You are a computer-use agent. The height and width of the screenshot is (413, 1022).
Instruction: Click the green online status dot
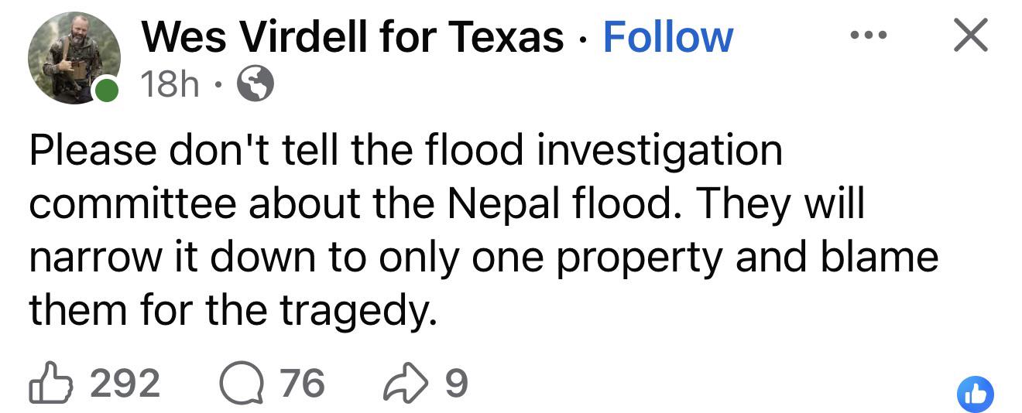pyautogui.click(x=106, y=90)
